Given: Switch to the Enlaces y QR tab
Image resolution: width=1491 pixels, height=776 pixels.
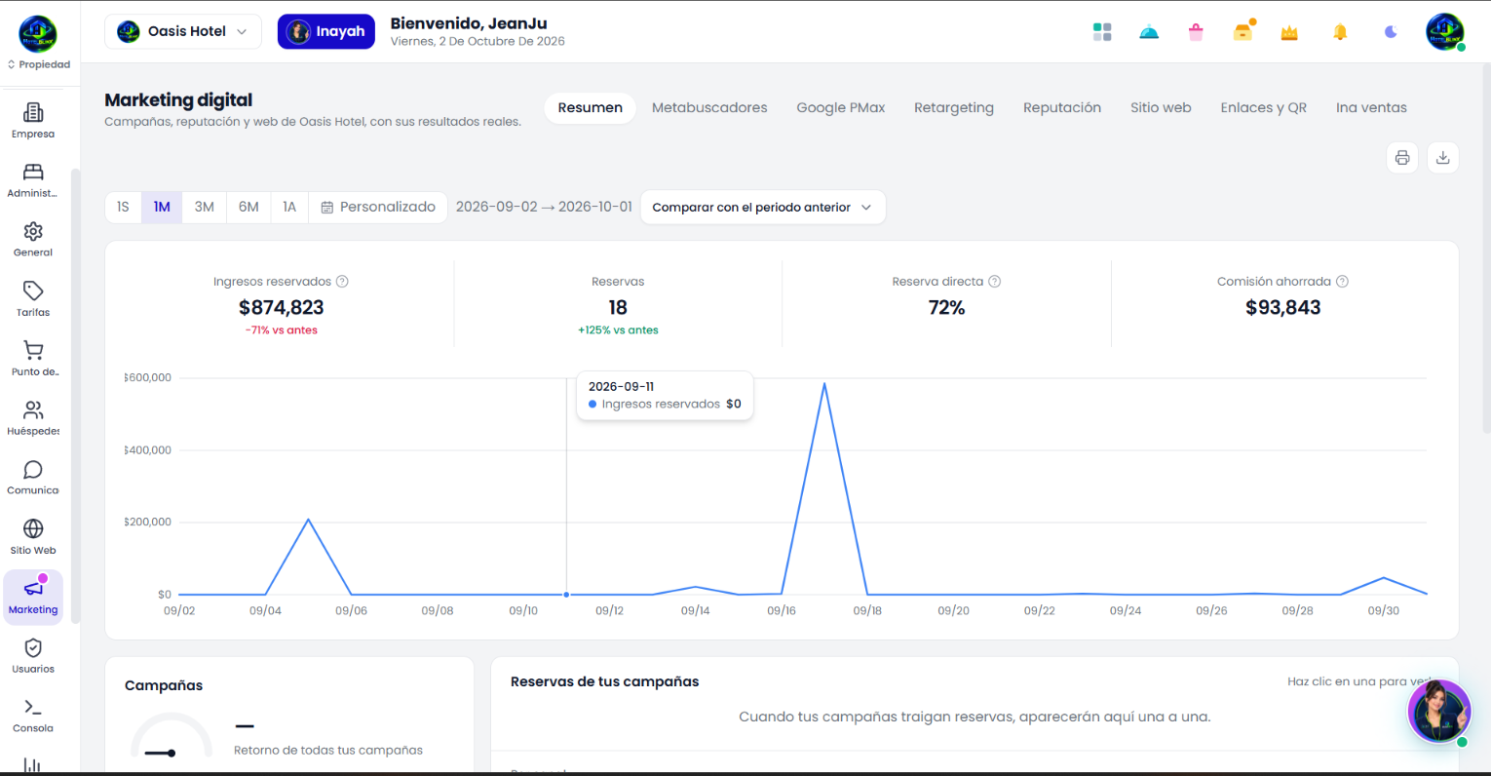Looking at the screenshot, I should 1263,108.
